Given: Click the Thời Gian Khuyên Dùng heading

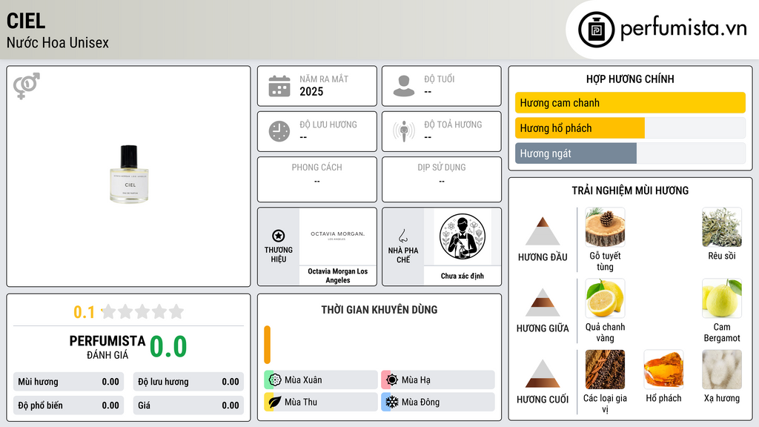Looking at the screenshot, I should (379, 310).
